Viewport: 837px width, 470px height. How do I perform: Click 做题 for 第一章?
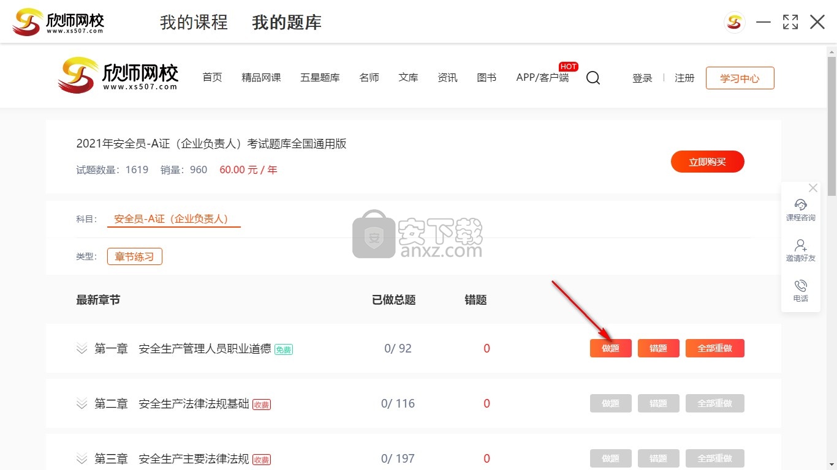(610, 348)
